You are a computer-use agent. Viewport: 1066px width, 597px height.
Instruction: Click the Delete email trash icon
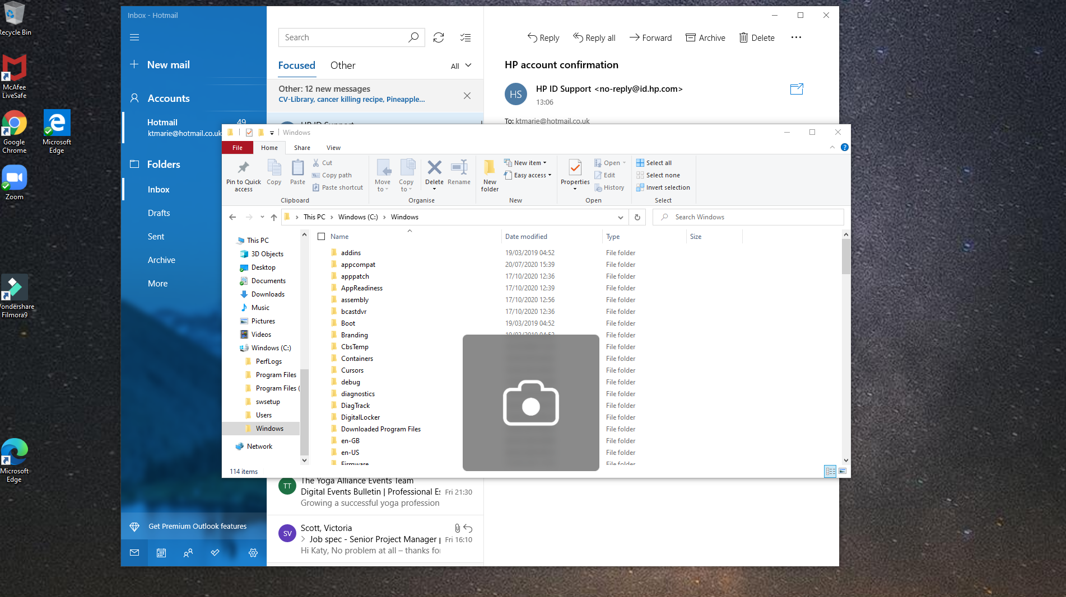click(x=743, y=37)
